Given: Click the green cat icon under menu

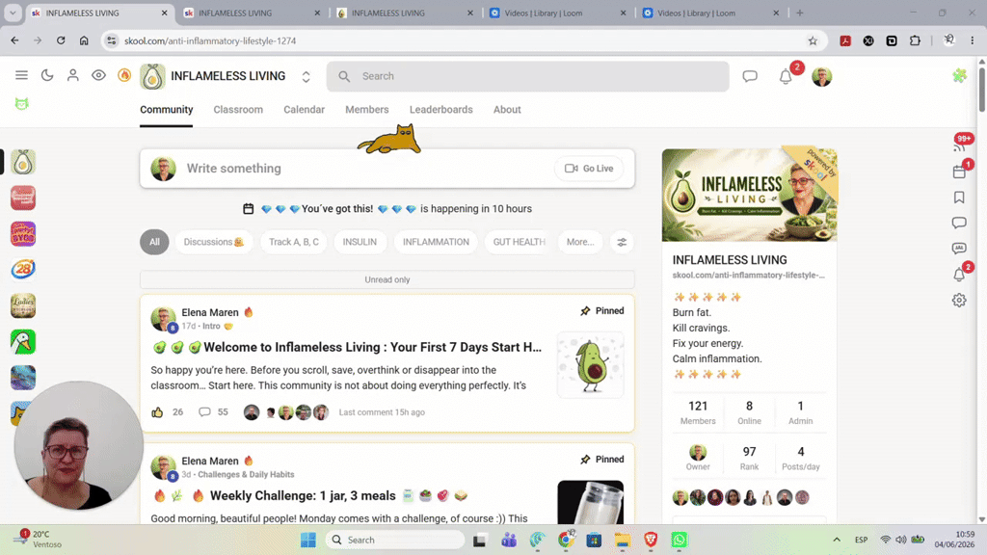Looking at the screenshot, I should [x=22, y=104].
